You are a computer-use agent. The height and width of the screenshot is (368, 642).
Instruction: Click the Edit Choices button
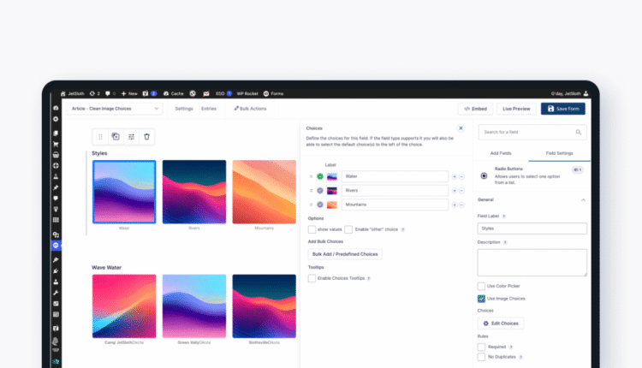(x=501, y=323)
